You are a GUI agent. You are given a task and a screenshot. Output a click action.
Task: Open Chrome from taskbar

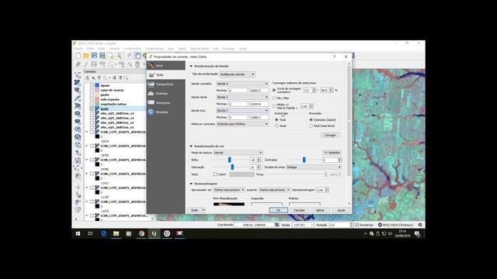[141, 233]
